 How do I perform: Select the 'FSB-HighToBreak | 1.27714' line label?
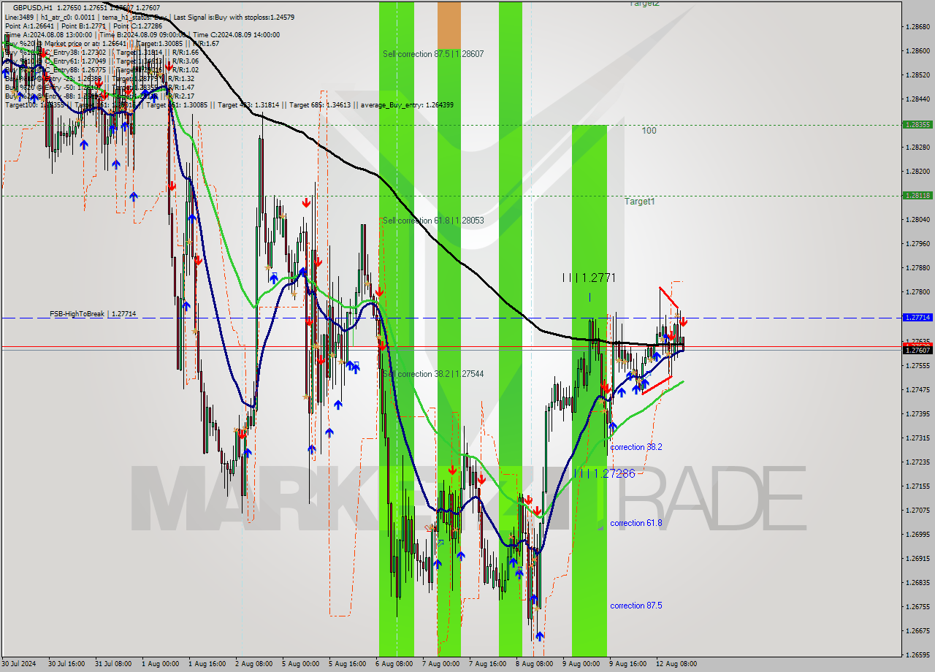pyautogui.click(x=93, y=314)
